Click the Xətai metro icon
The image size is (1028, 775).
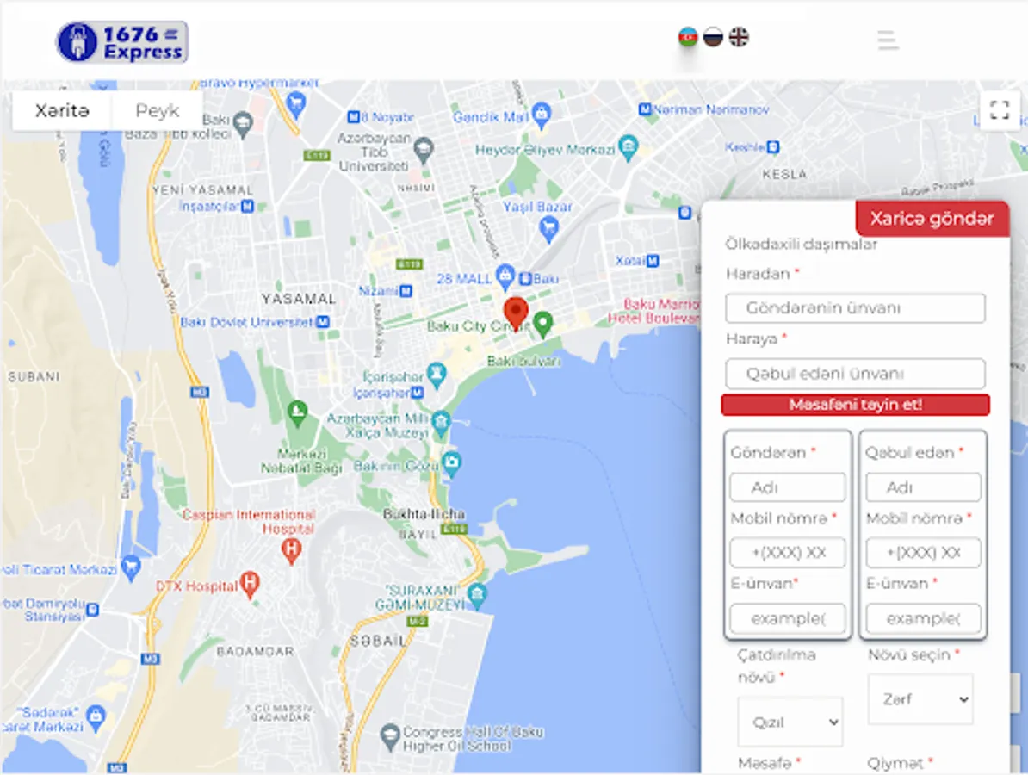(653, 261)
